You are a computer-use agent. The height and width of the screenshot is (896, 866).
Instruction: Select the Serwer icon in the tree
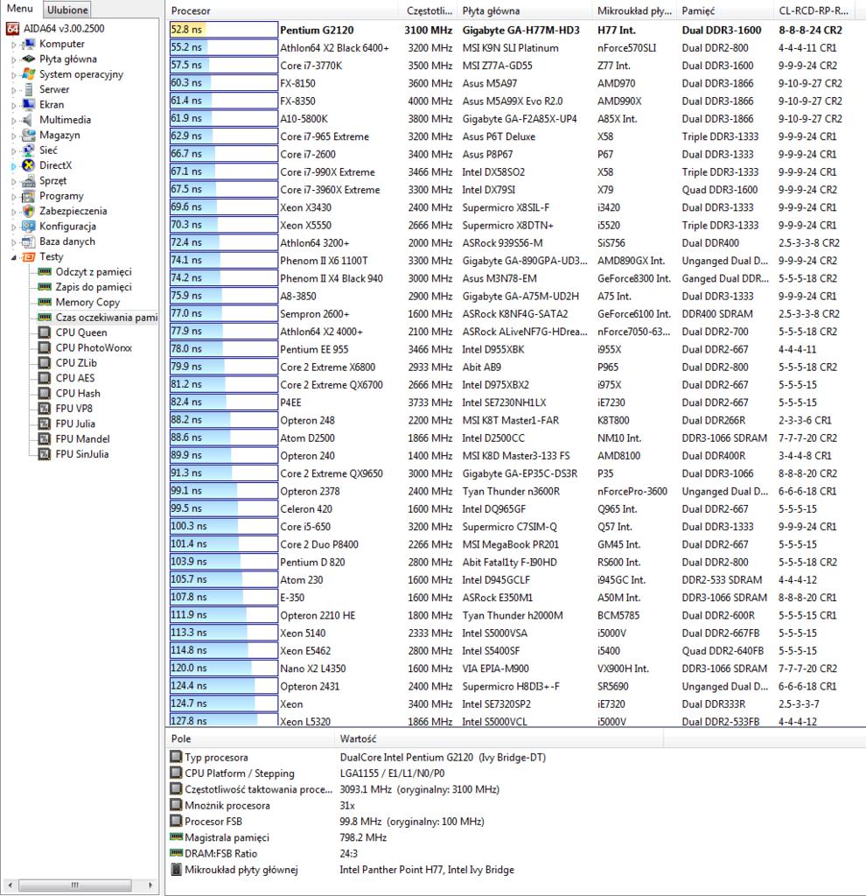[x=29, y=90]
